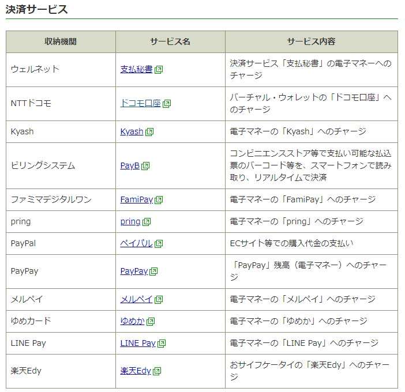Click description 電子マネーの「ゆめか」へのチャージ

click(298, 321)
